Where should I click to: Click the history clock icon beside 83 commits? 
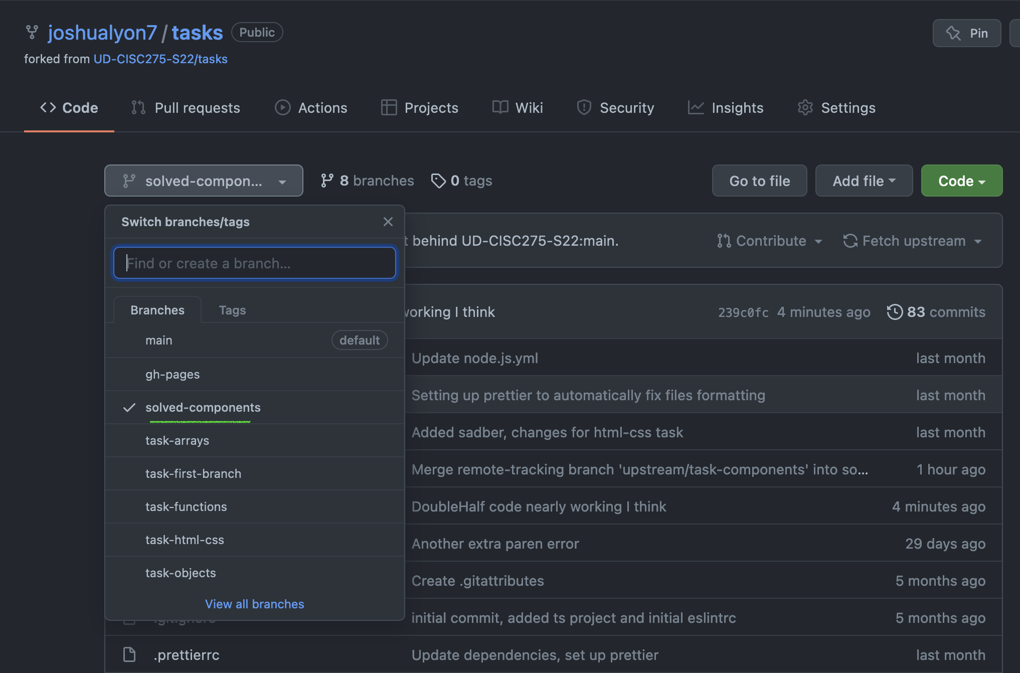click(895, 312)
